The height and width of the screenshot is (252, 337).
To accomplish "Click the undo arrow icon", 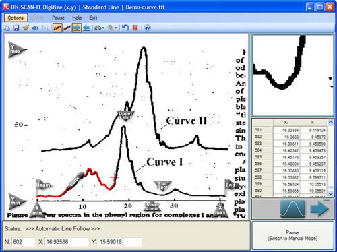I will tap(125, 28).
